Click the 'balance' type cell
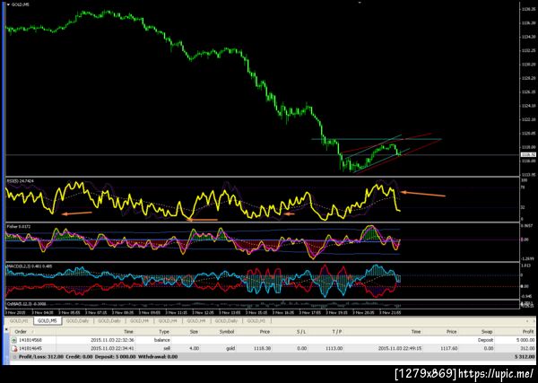 pyautogui.click(x=162, y=340)
